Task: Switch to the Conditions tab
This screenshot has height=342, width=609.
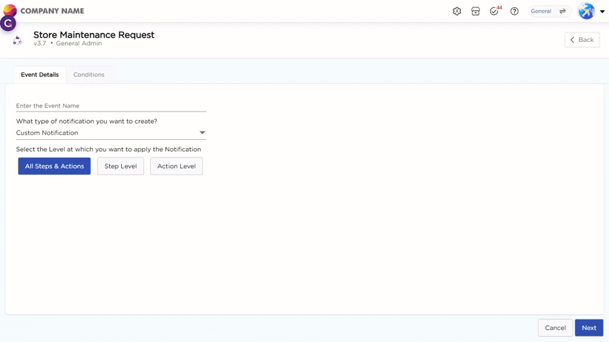Action: 89,75
